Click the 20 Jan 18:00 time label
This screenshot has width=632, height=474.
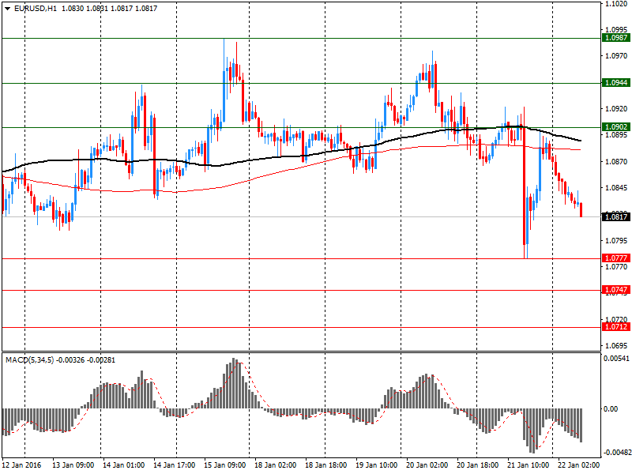pos(478,465)
